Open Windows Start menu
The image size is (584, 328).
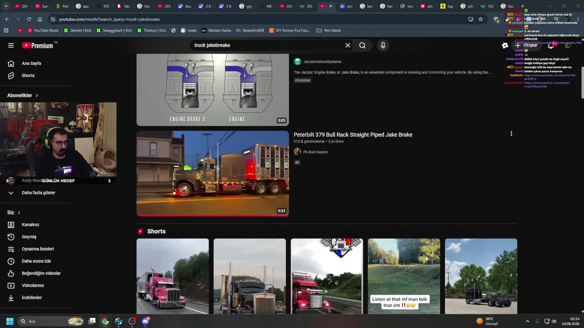10,321
